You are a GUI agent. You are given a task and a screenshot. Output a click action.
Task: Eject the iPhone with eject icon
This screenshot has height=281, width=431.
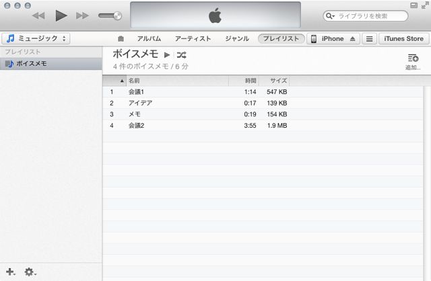(x=353, y=39)
